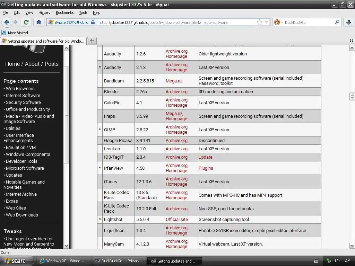This screenshot has height=266, width=355.
Task: Open Homepage link for iTunes
Action: click(x=176, y=184)
